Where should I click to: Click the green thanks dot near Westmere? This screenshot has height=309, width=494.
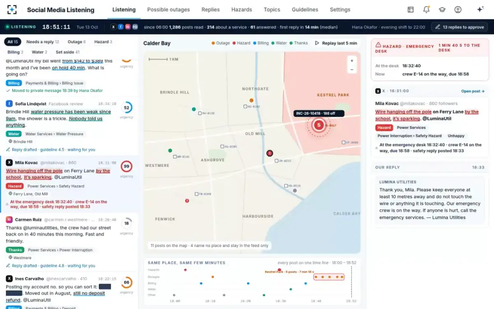(170, 151)
